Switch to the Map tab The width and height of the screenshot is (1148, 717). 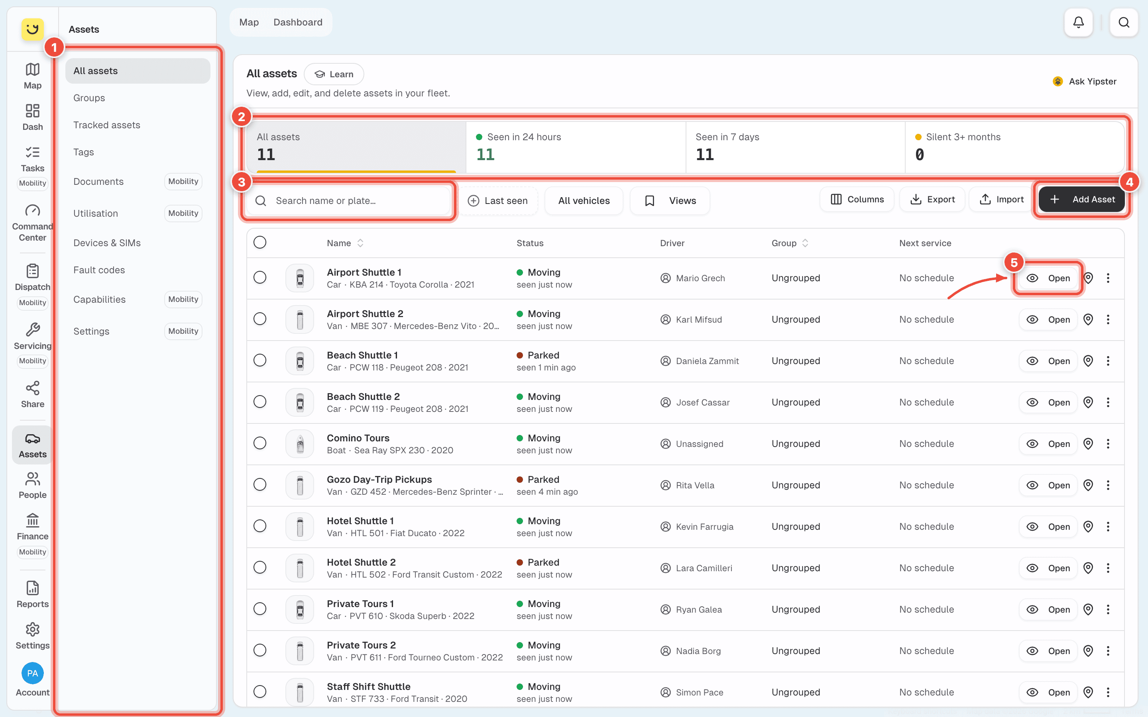point(249,22)
